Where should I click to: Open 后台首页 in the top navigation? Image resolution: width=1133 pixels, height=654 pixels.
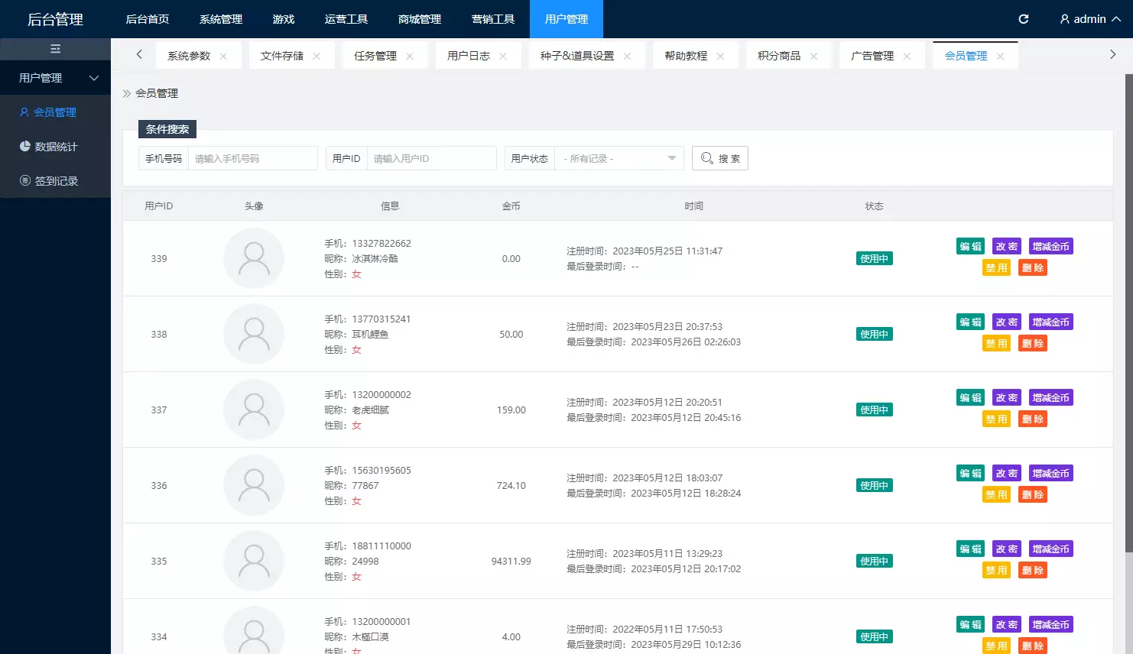148,19
